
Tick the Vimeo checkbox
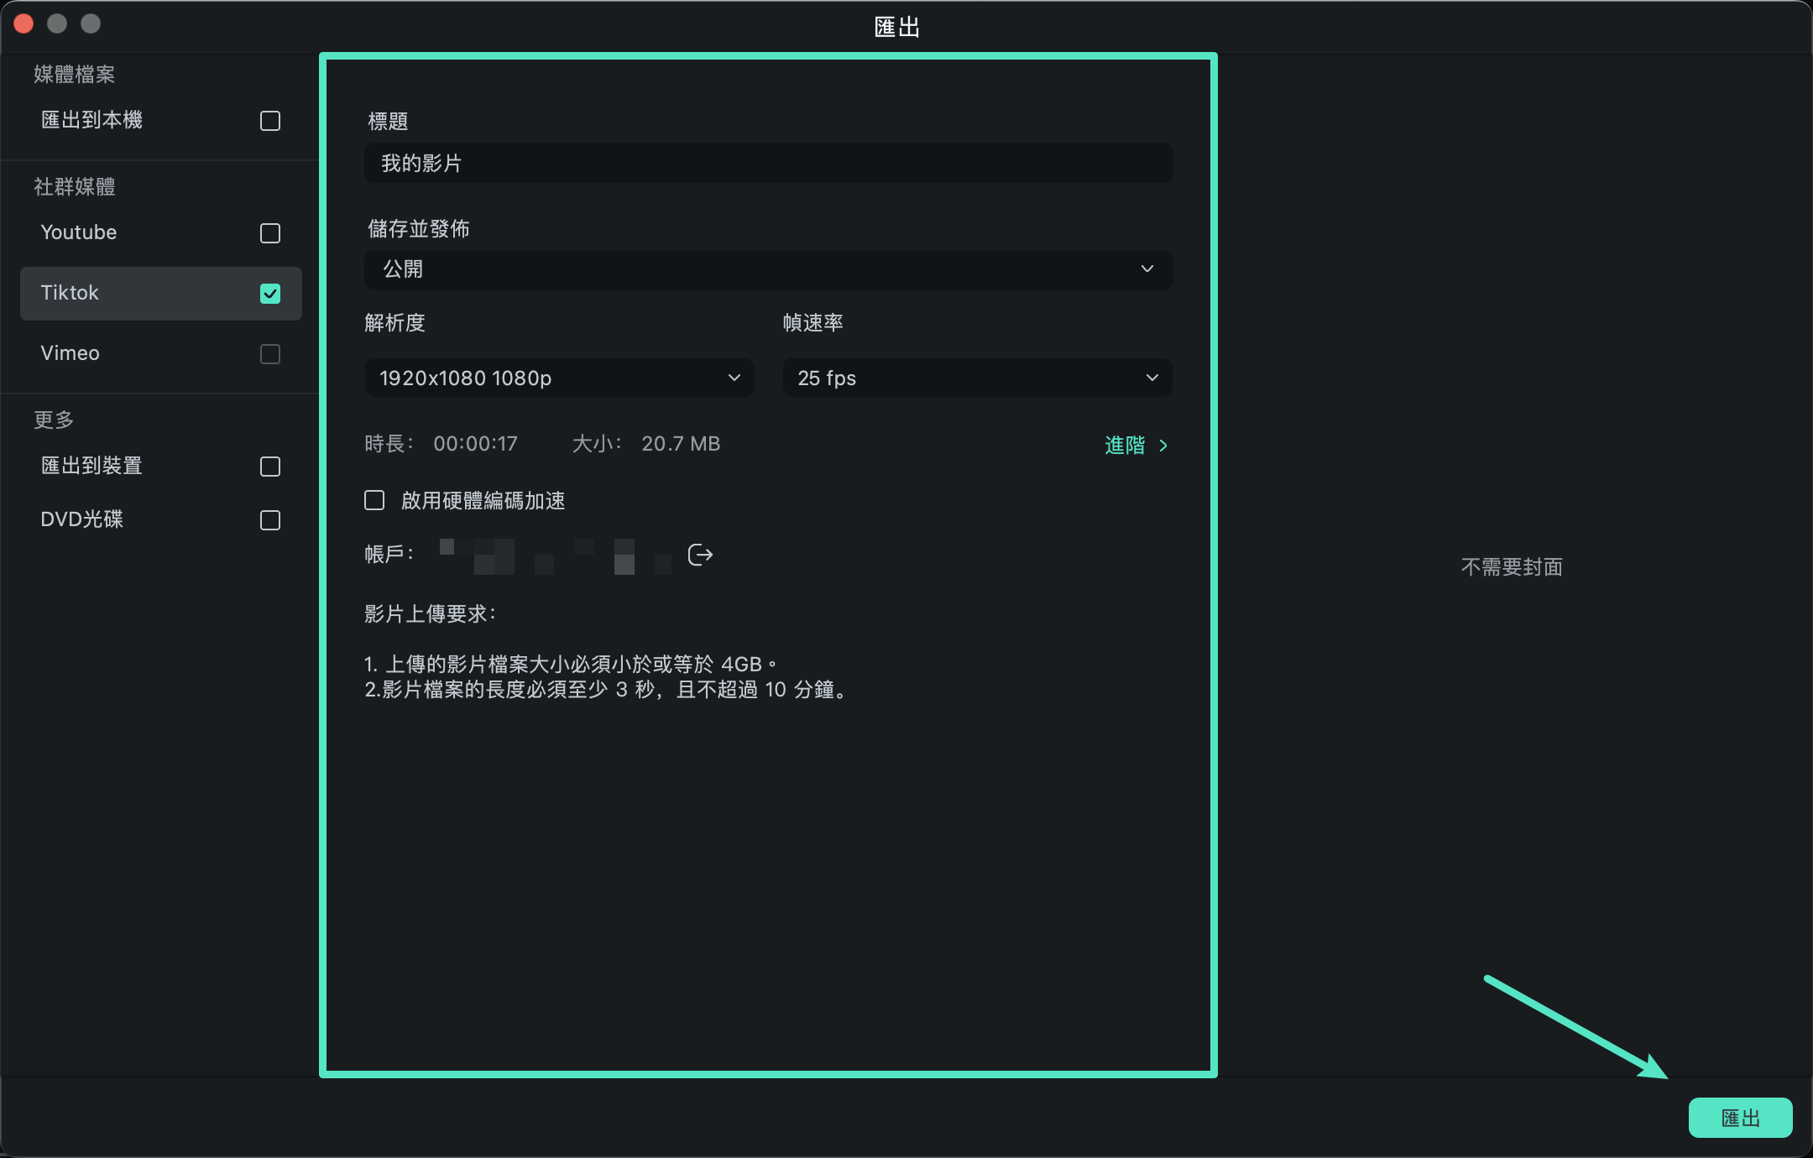pyautogui.click(x=270, y=354)
